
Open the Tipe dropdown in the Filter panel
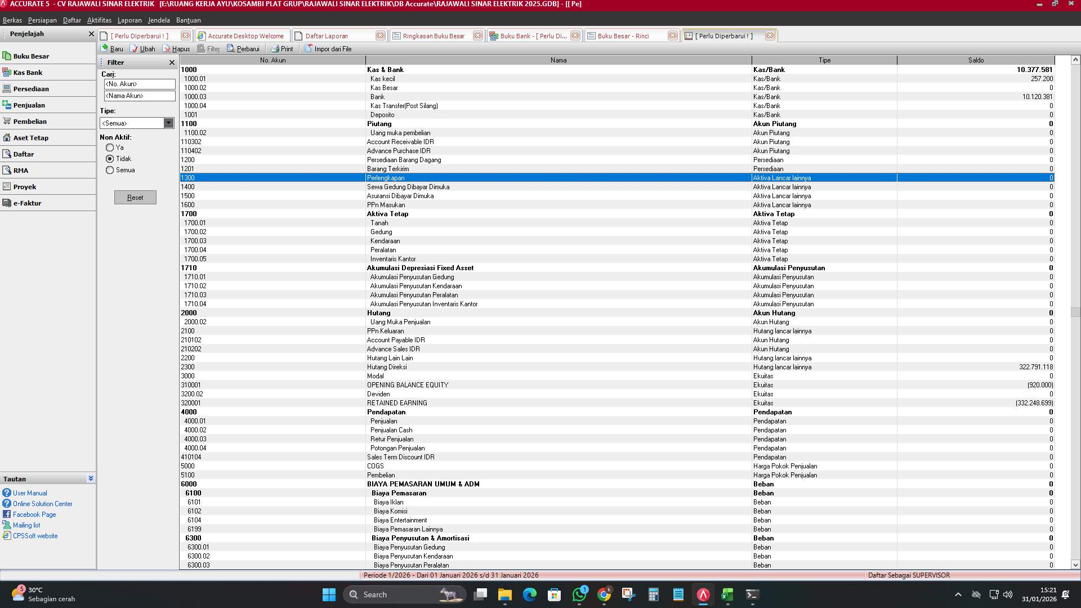pyautogui.click(x=169, y=123)
